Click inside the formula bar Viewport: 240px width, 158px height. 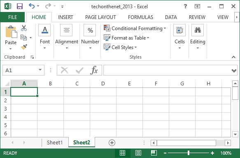[167, 70]
